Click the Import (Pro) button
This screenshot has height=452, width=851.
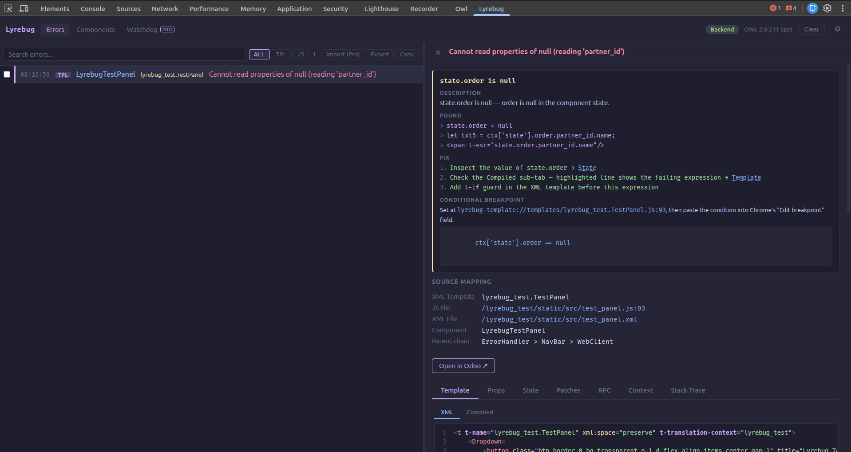tap(343, 55)
